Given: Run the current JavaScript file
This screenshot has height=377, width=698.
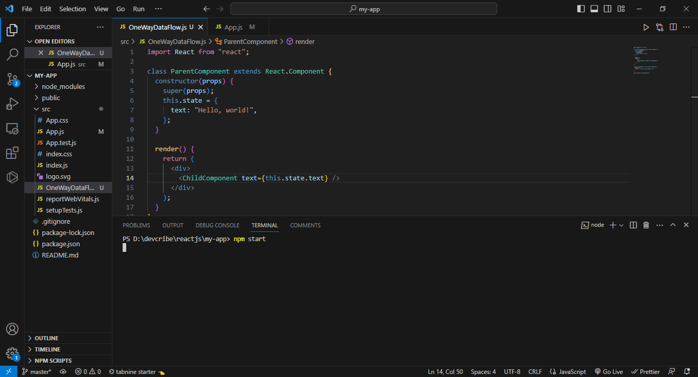Looking at the screenshot, I should (646, 27).
